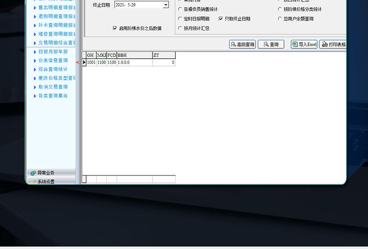Click the row pointer of row 1001
The width and height of the screenshot is (368, 249).
(x=84, y=63)
